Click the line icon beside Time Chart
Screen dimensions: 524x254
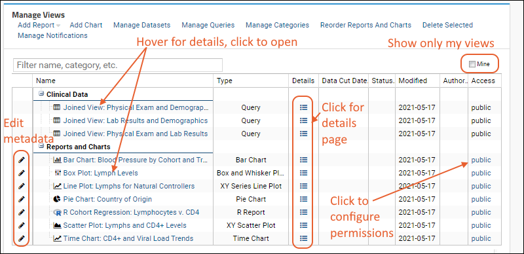(57, 238)
